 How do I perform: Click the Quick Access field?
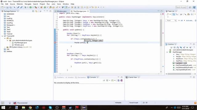pos(181,7)
